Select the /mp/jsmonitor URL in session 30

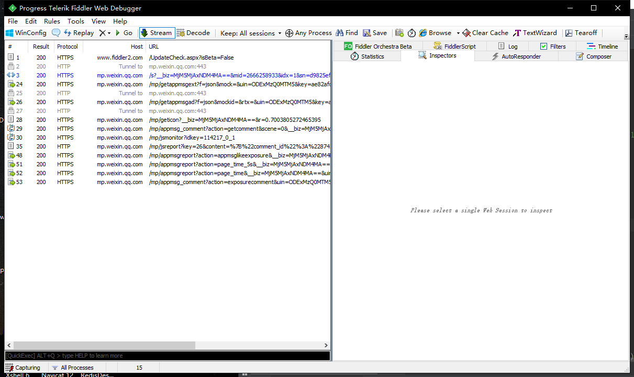pyautogui.click(x=192, y=138)
